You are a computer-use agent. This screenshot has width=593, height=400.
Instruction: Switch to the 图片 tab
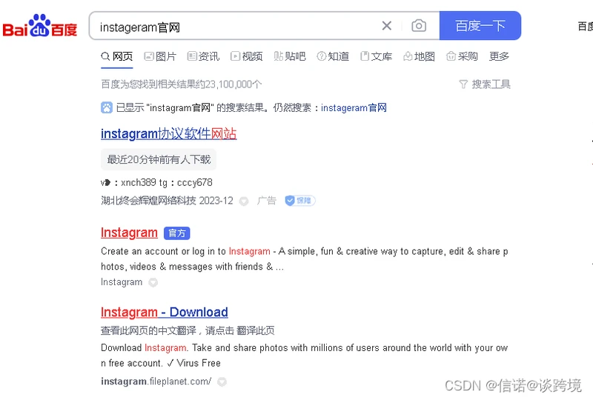[160, 56]
